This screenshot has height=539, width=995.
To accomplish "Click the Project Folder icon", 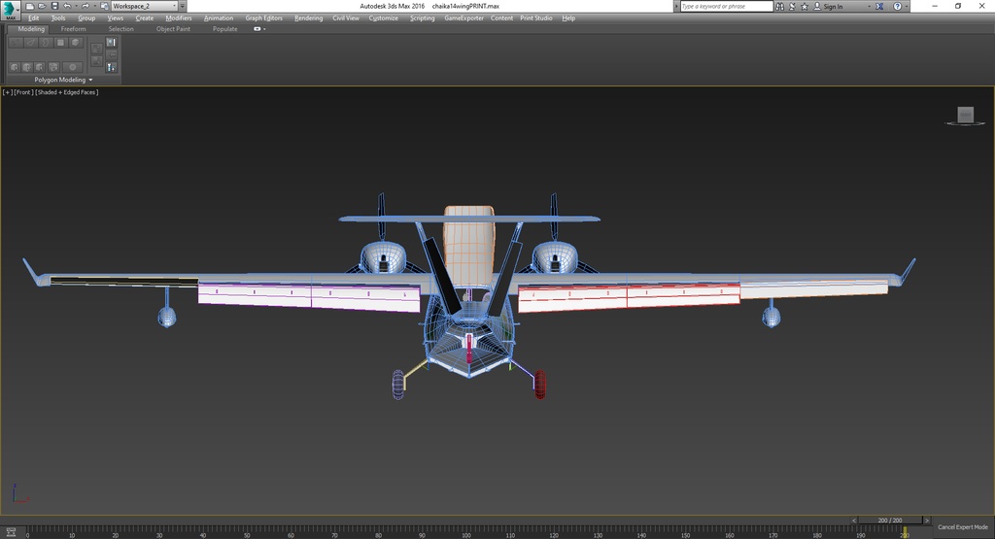I will tap(105, 6).
